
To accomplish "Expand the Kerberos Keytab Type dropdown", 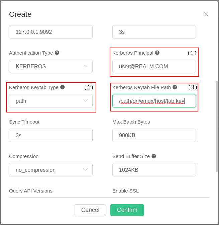I will pyautogui.click(x=51, y=101).
